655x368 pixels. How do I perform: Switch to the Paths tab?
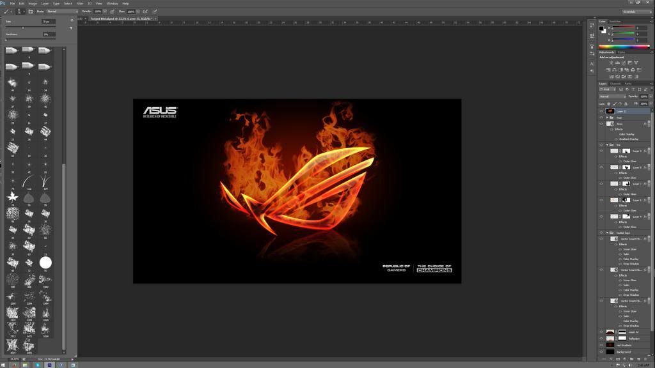(x=628, y=84)
